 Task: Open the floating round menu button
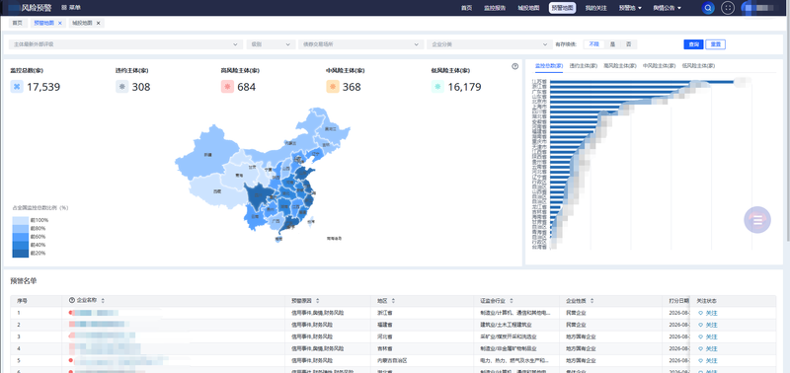pyautogui.click(x=757, y=220)
